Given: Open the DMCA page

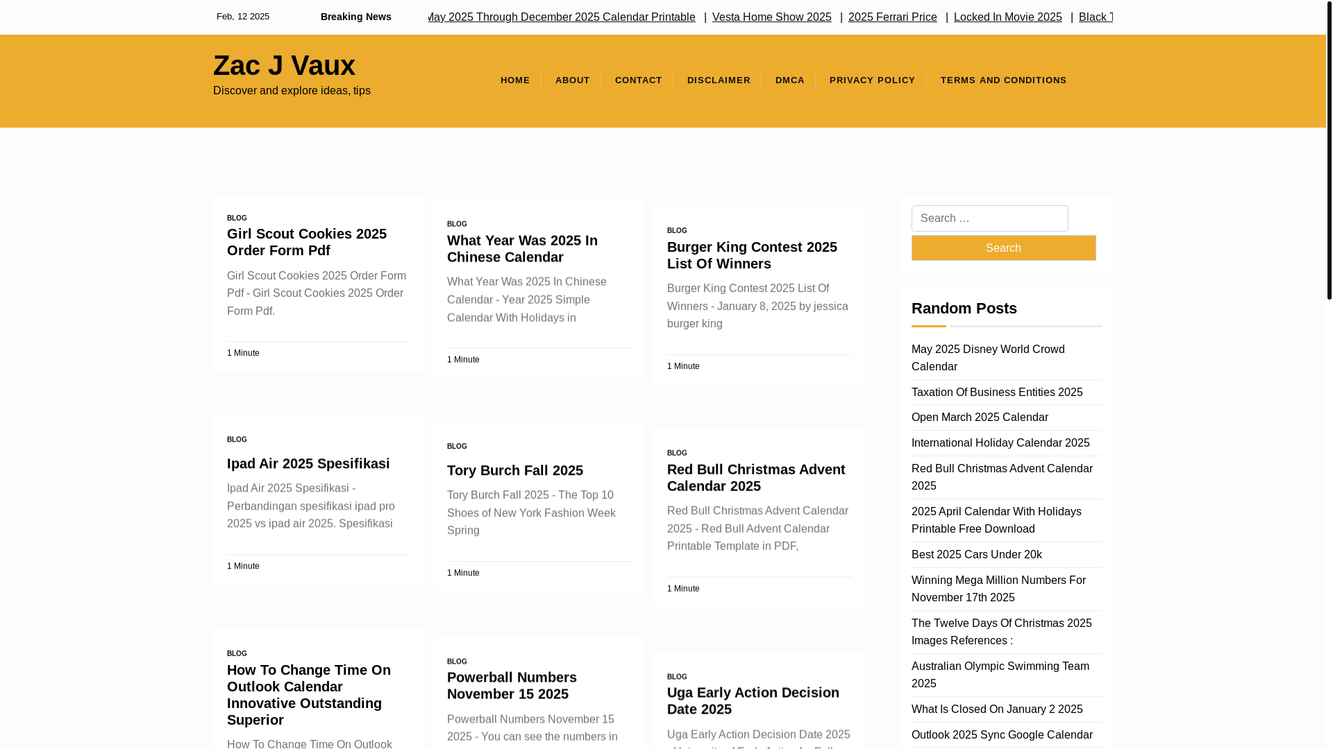Looking at the screenshot, I should click(789, 80).
